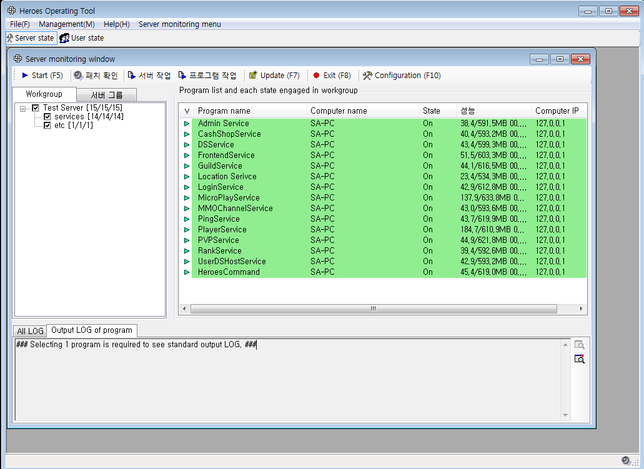Click the 프로그램 작업 toolbar icon
The image size is (644, 469).
182,76
